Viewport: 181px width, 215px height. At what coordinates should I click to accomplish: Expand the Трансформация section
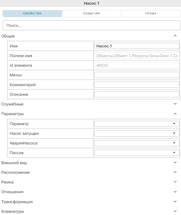175,202
